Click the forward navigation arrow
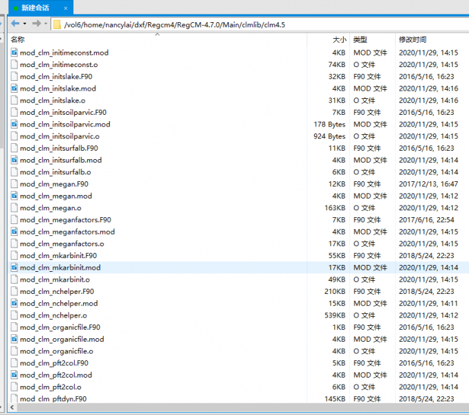This screenshot has width=469, height=415. click(36, 24)
